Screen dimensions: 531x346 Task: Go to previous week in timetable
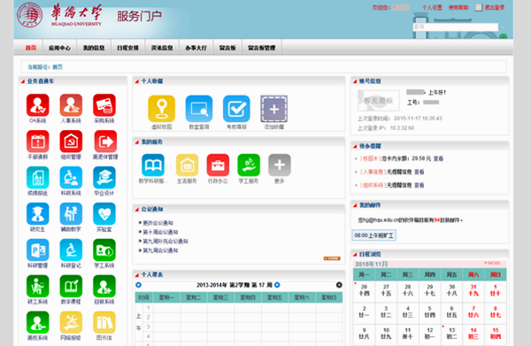point(138,285)
